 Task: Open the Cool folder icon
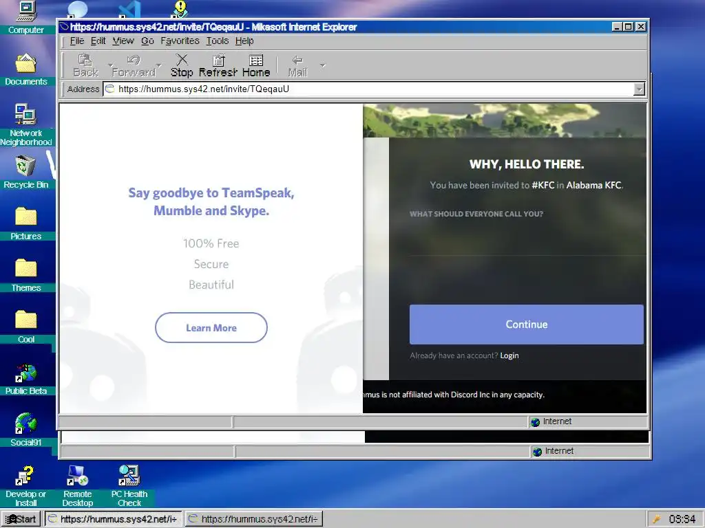tap(26, 327)
